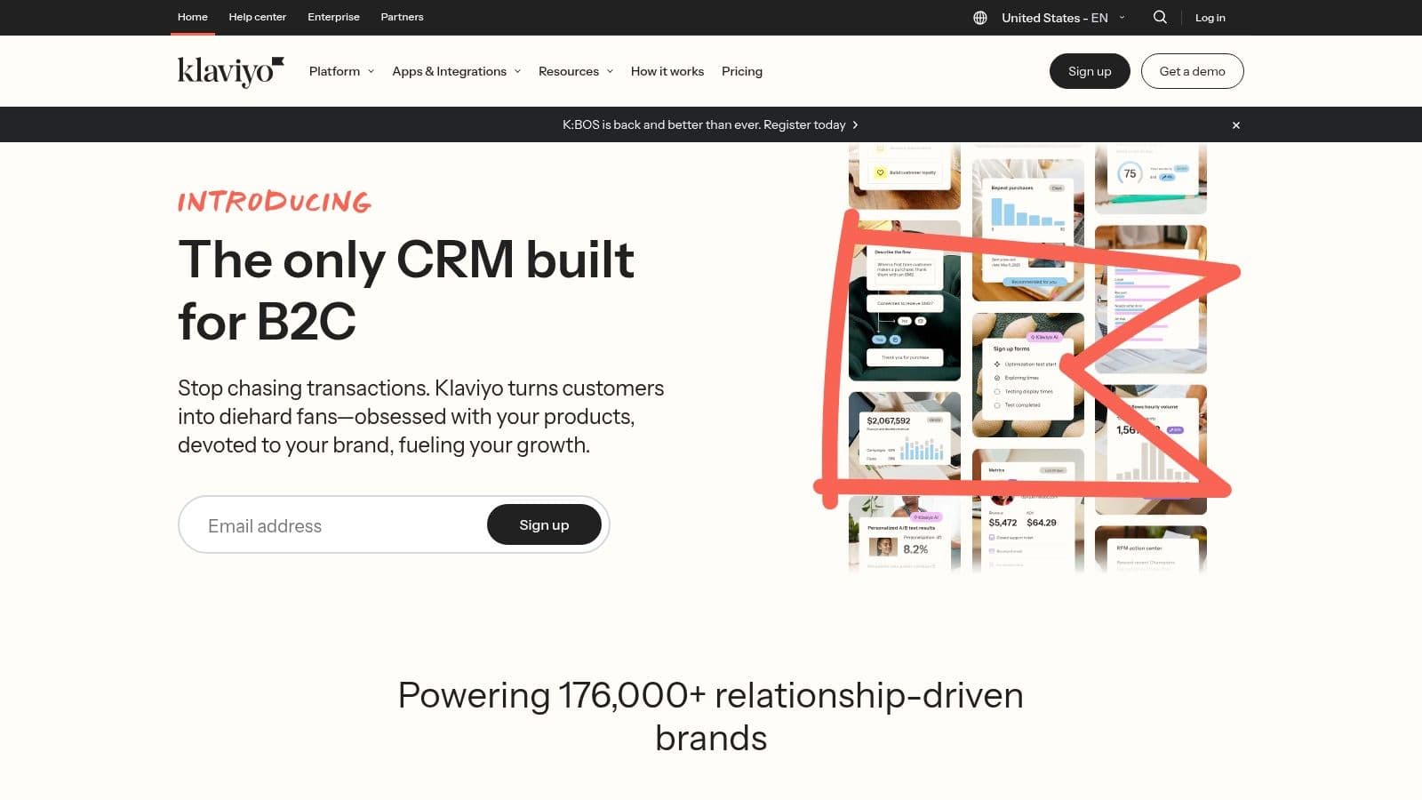
Task: Open the Resources dropdown
Action: [575, 71]
